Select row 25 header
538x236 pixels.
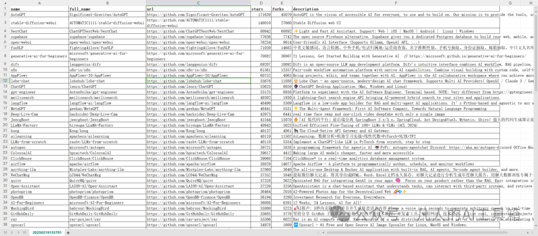(x=5, y=153)
